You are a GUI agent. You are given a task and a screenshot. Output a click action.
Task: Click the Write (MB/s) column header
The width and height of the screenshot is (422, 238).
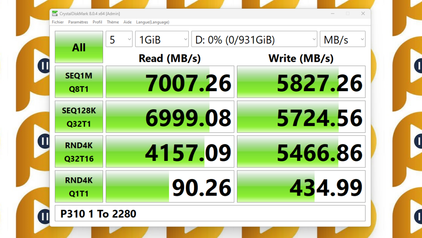[x=301, y=59]
